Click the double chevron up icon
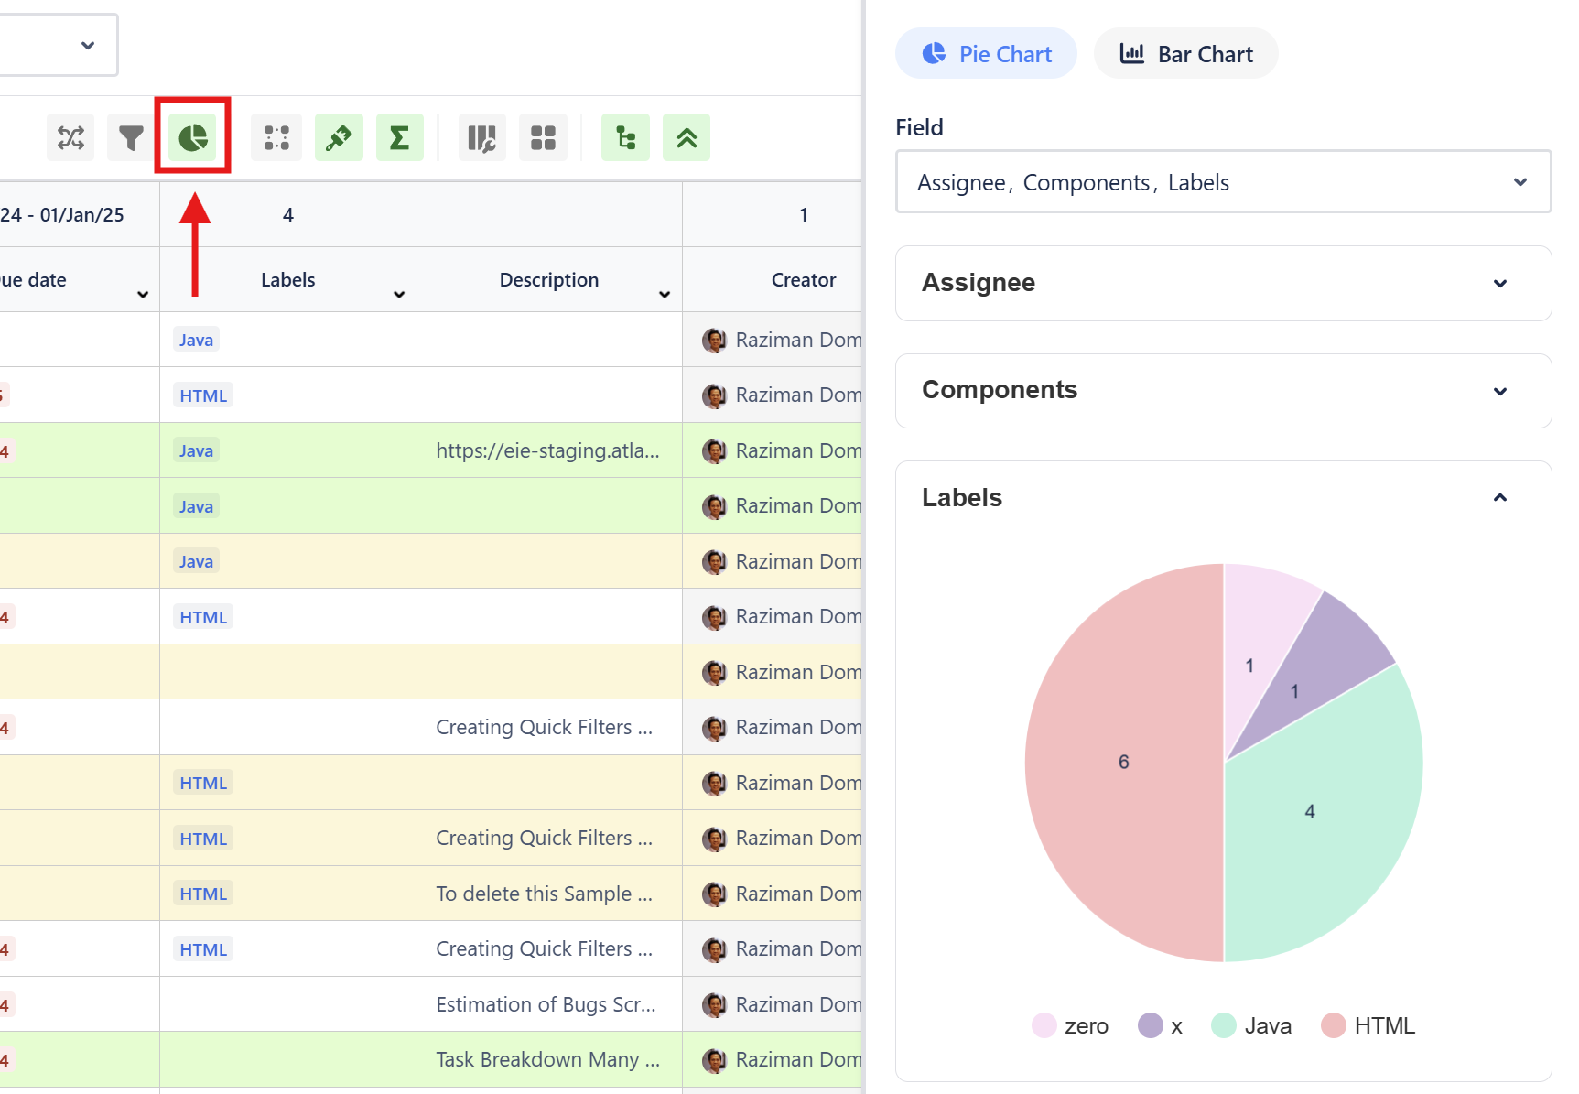 [x=687, y=138]
